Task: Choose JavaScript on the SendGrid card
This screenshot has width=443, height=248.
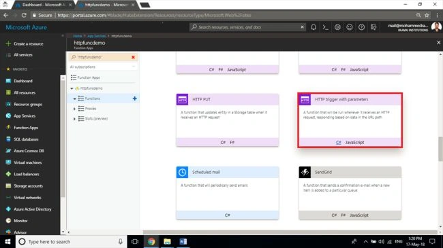Action: [359, 215]
